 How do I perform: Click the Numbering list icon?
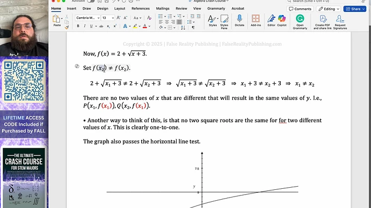pos(170,16)
